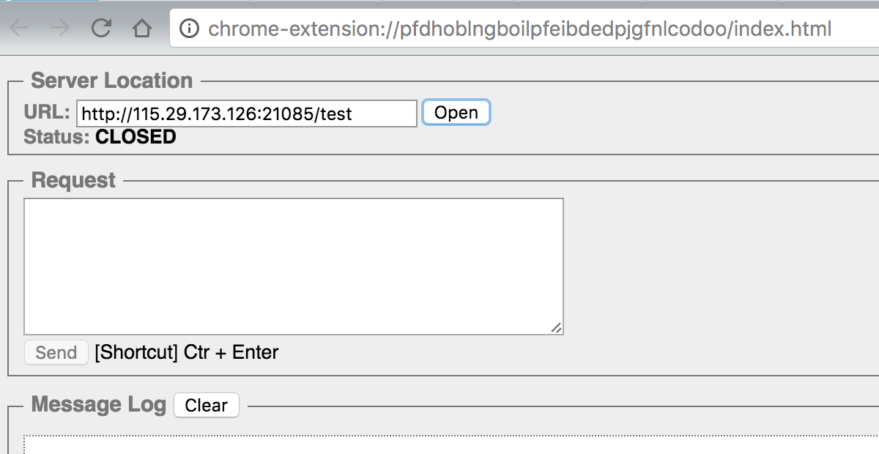Click inside the Request text area
879x454 pixels.
(x=293, y=266)
